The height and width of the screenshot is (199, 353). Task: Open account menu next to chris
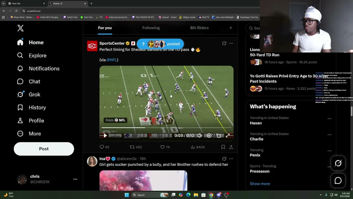(75, 179)
